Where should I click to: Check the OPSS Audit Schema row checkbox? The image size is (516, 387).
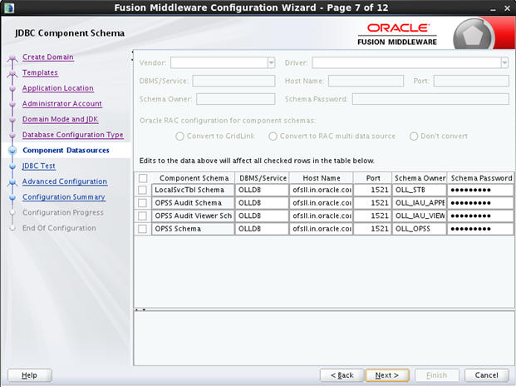pos(142,203)
